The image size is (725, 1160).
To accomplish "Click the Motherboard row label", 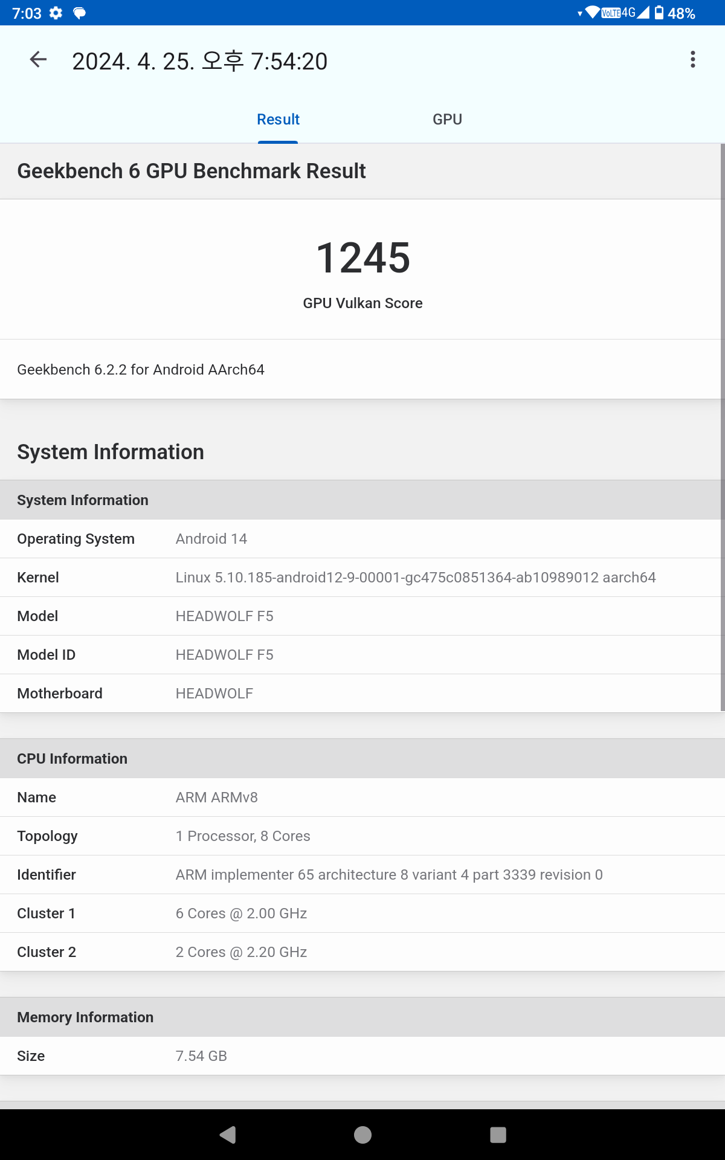I will 60,694.
